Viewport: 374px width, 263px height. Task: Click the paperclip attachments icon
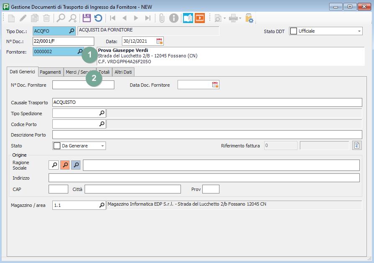[x=162, y=18]
